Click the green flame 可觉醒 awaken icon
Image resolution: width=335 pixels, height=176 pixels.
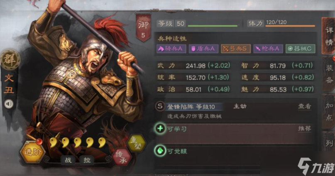(160, 151)
